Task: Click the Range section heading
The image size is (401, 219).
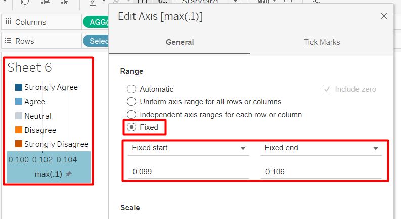Action: [131, 71]
